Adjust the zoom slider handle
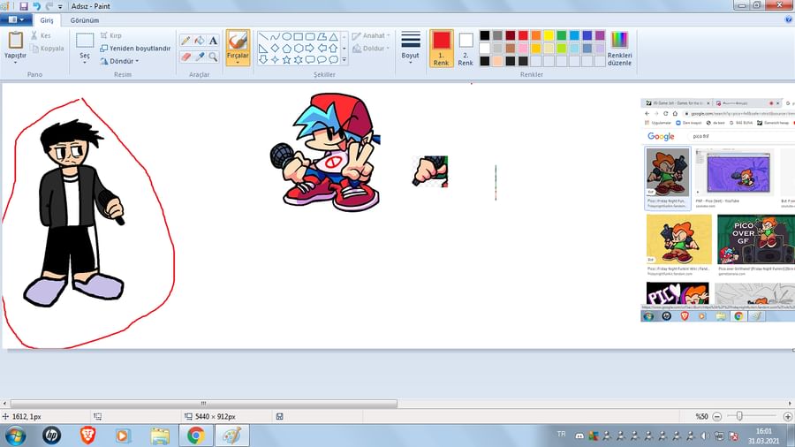The width and height of the screenshot is (795, 447). pos(739,416)
